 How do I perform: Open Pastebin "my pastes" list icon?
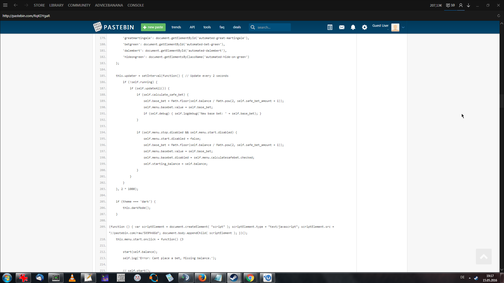click(x=330, y=27)
